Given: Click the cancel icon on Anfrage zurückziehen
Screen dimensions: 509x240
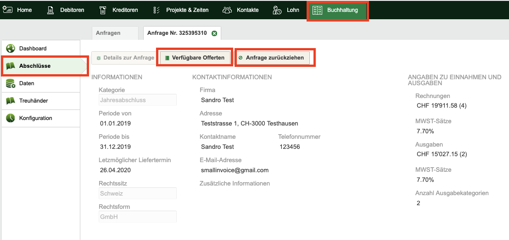Looking at the screenshot, I should (x=241, y=58).
